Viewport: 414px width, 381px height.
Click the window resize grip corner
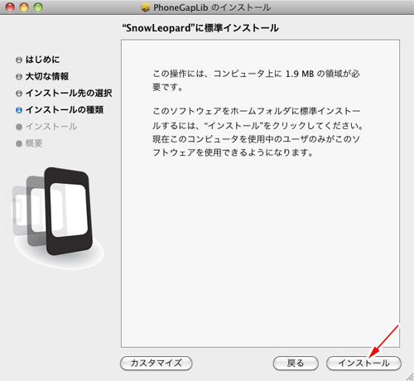(x=410, y=377)
